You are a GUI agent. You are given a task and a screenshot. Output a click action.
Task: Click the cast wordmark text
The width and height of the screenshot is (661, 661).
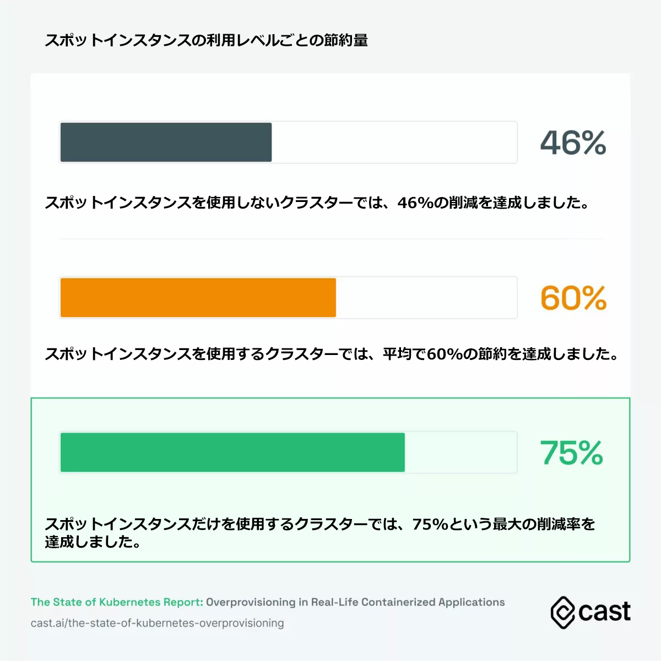pyautogui.click(x=604, y=612)
